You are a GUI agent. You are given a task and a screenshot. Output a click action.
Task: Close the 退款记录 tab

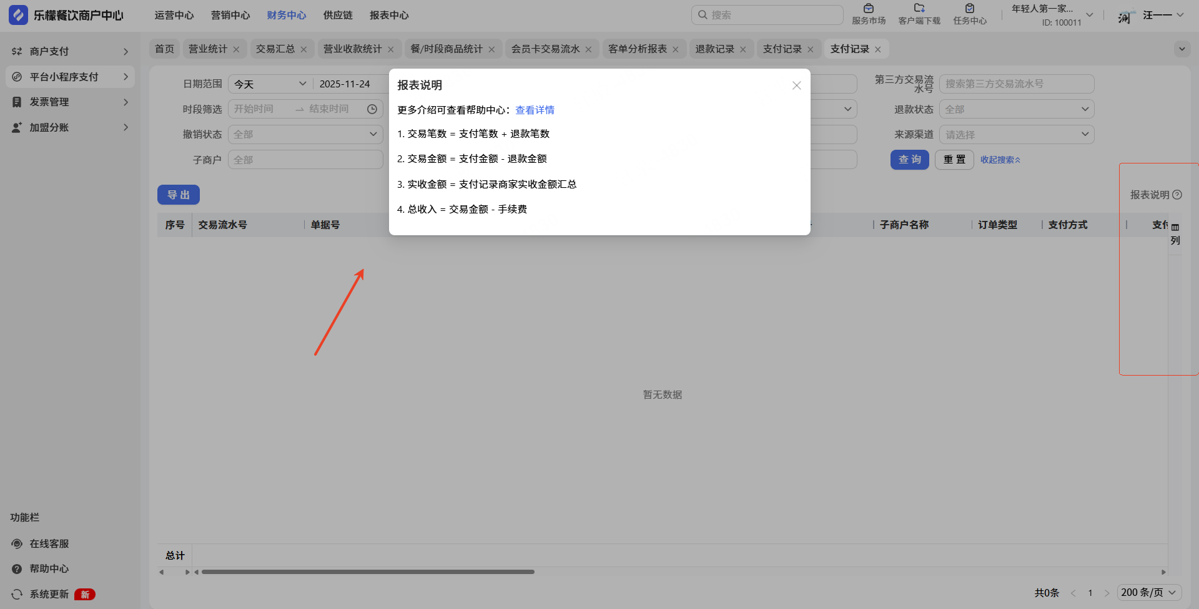743,49
